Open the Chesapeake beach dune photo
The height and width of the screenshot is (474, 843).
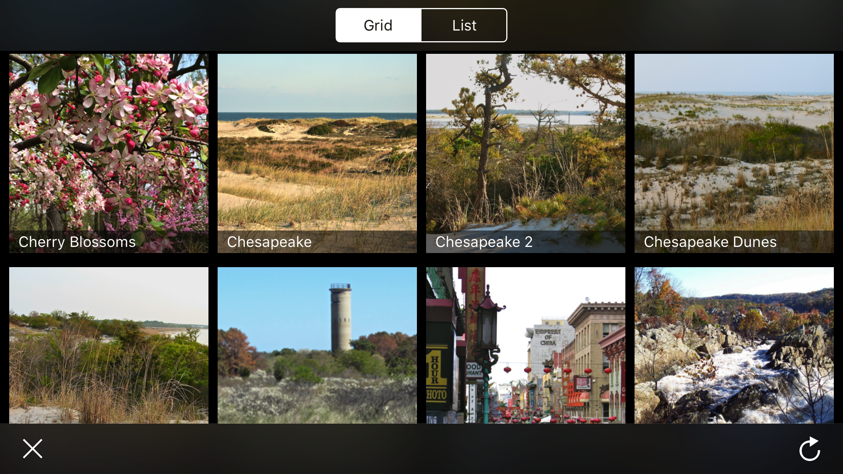[317, 145]
